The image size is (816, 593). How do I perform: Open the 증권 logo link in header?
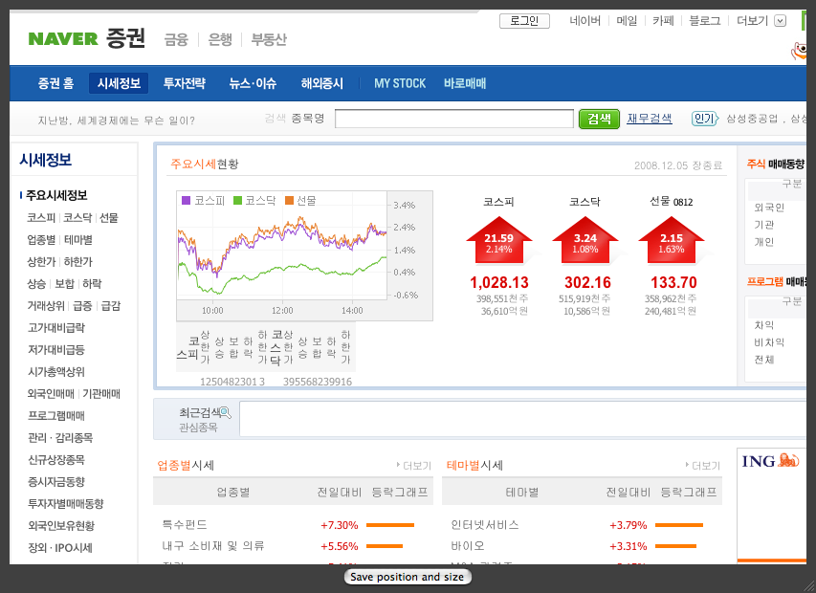tap(126, 38)
